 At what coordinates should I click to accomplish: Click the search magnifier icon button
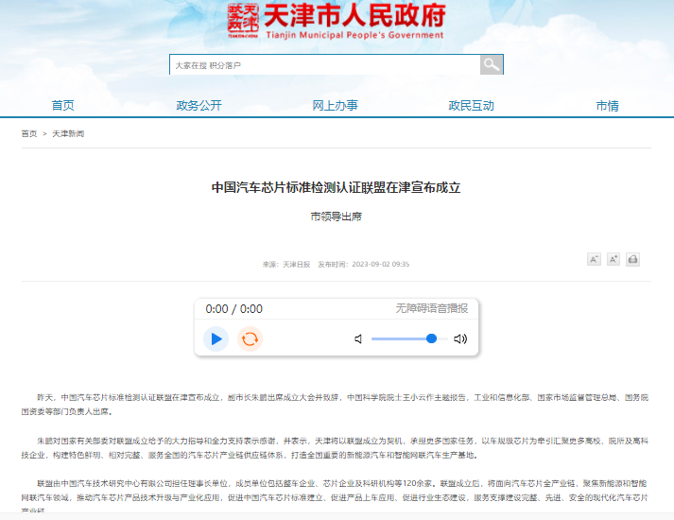click(x=492, y=65)
